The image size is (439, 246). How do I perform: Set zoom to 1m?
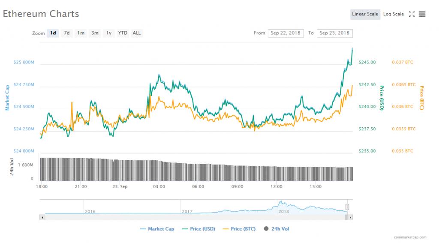[x=81, y=33]
